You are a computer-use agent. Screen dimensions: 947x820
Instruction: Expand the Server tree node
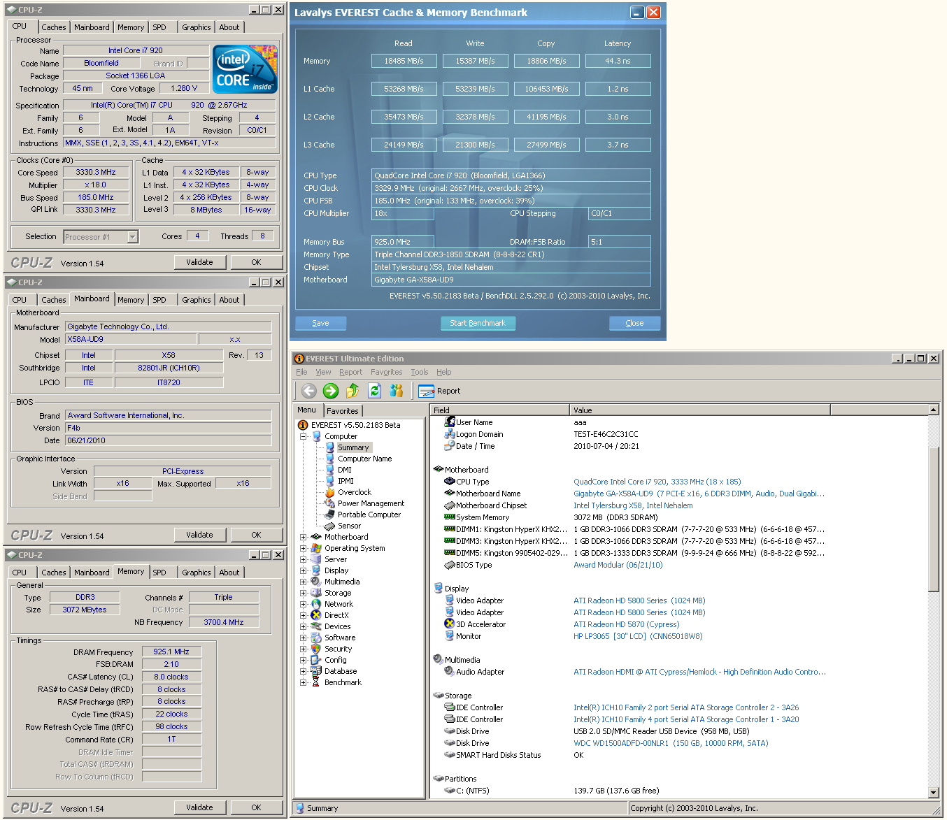tap(304, 559)
